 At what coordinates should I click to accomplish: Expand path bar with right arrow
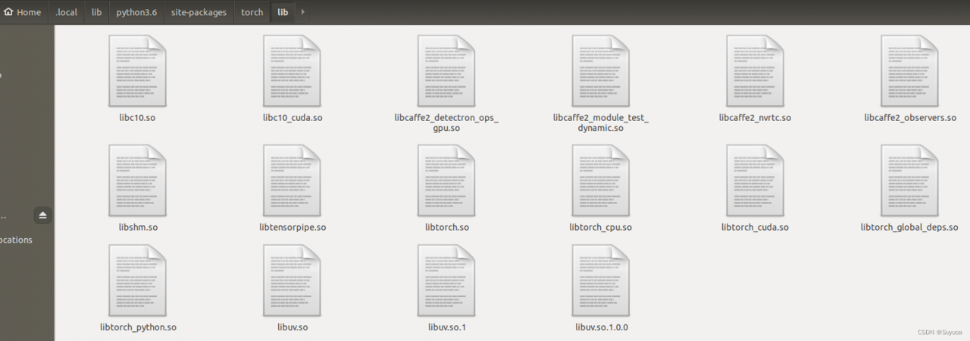coord(303,12)
